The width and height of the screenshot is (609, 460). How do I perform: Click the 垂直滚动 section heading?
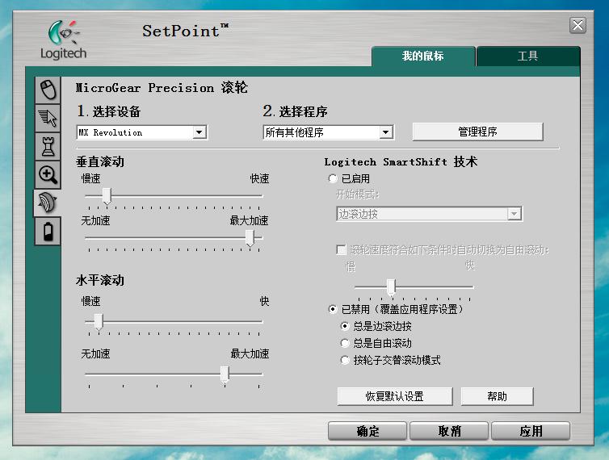(x=100, y=162)
